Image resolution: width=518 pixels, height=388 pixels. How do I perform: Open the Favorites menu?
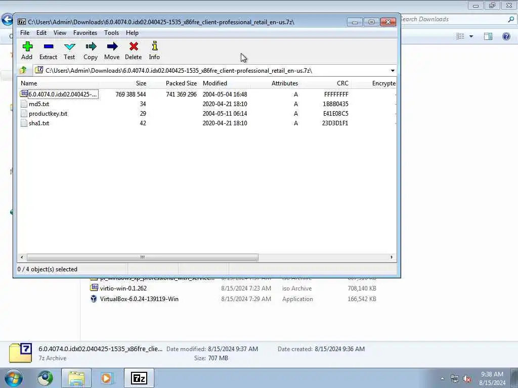[x=85, y=33]
